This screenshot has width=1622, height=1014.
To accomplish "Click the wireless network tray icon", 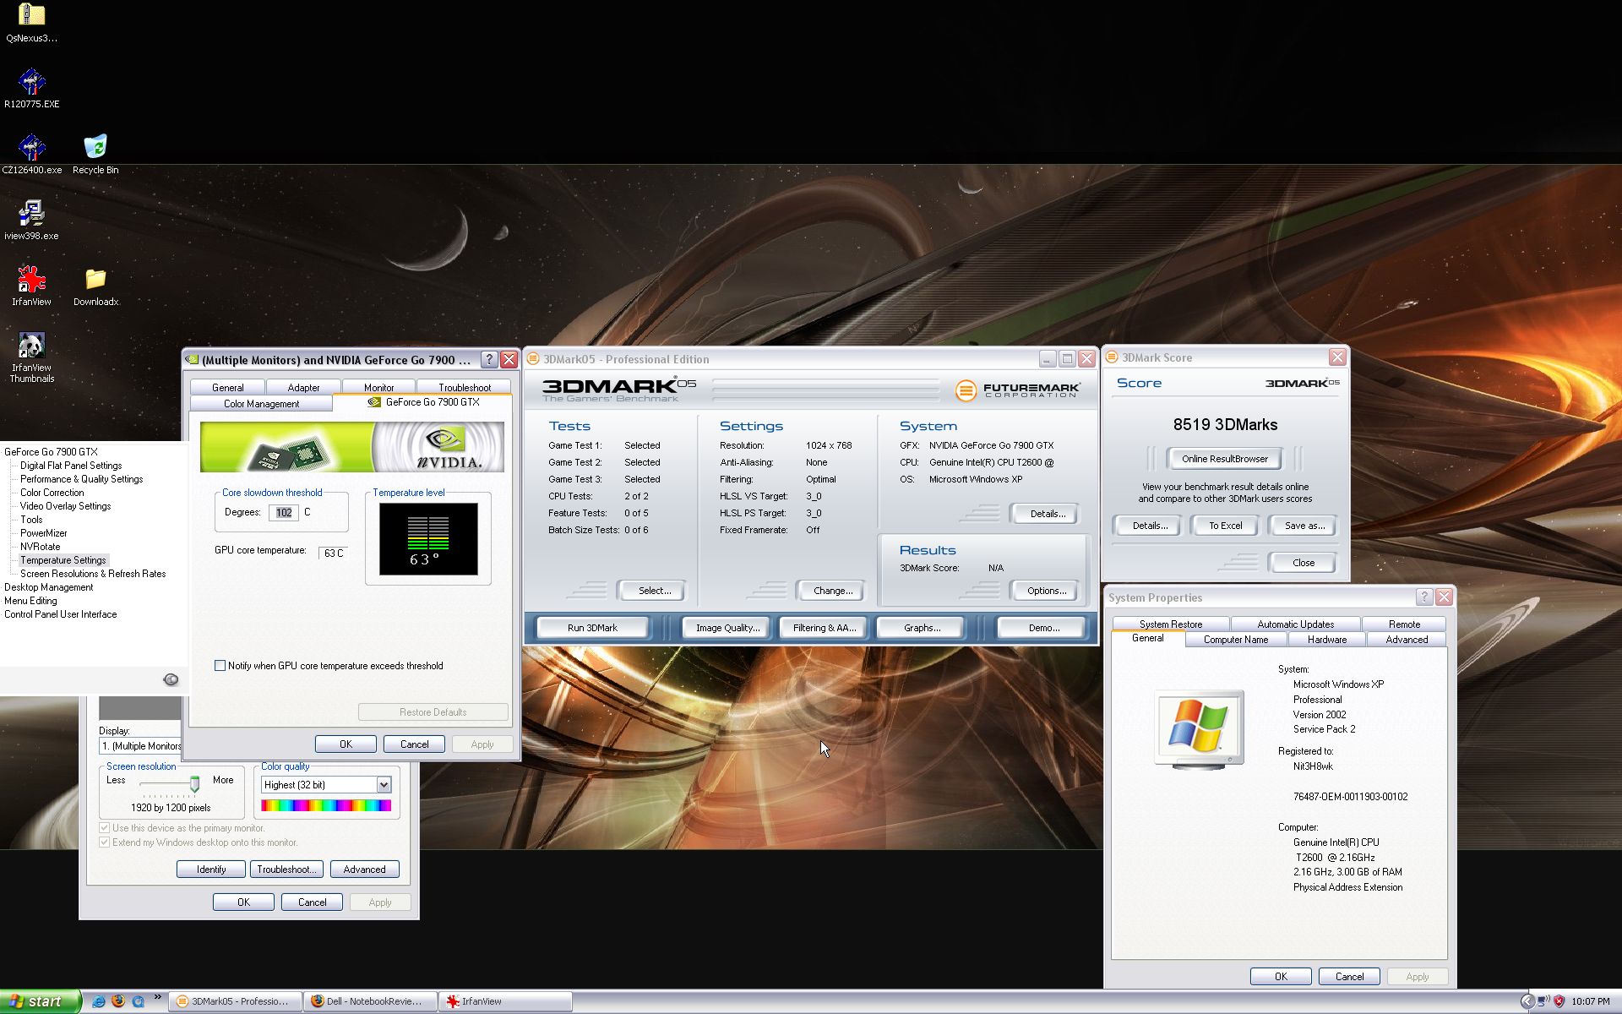I will [1543, 1001].
